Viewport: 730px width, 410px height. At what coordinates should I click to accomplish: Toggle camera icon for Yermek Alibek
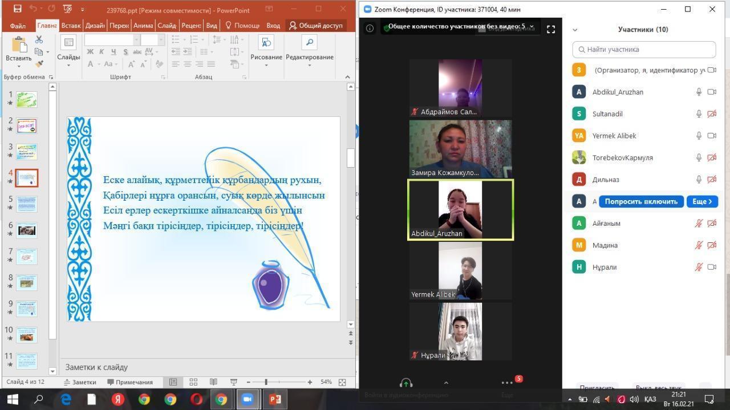coord(712,136)
